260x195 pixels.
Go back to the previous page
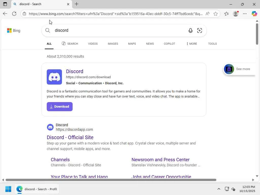(x=5, y=14)
